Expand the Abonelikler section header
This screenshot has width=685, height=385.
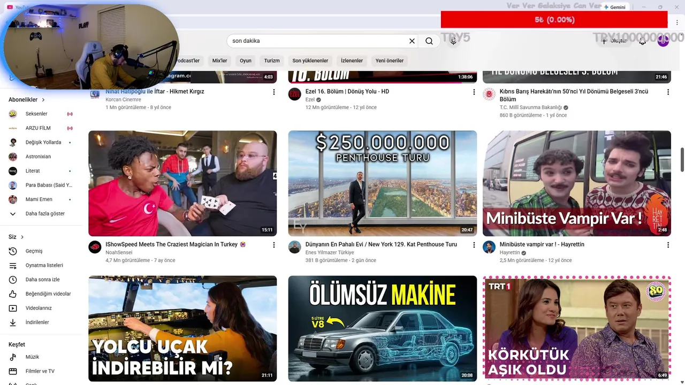click(27, 100)
